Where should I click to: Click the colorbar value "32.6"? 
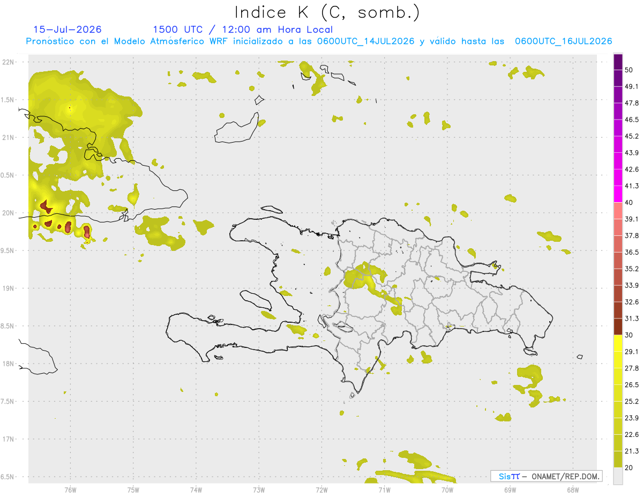pyautogui.click(x=632, y=302)
